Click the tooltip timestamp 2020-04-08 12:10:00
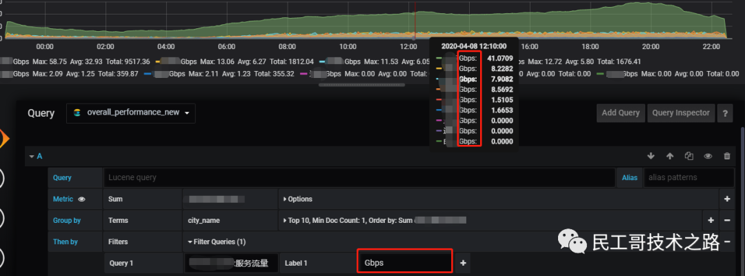The width and height of the screenshot is (745, 276). coord(474,46)
